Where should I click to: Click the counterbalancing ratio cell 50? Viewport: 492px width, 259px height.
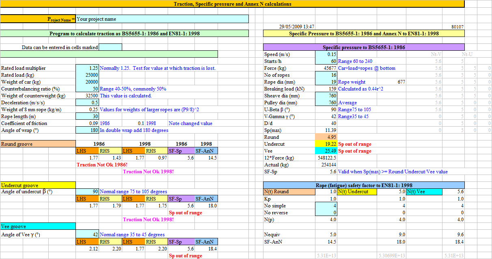(87, 89)
